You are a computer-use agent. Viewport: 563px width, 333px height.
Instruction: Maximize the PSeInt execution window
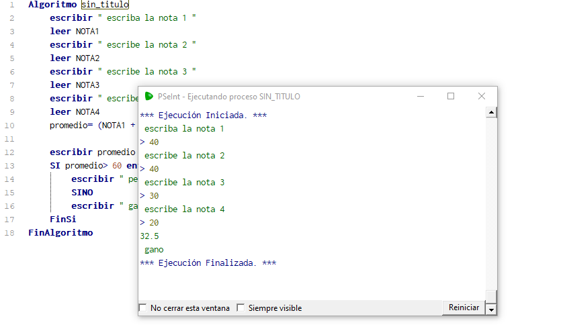(x=451, y=96)
